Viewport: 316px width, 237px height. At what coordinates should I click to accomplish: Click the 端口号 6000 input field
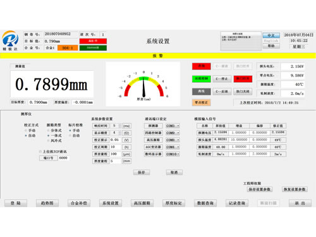pyautogui.click(x=63, y=158)
